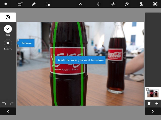The image size is (161, 120).
Task: Open the add image icon
Action: [x=20, y=4]
